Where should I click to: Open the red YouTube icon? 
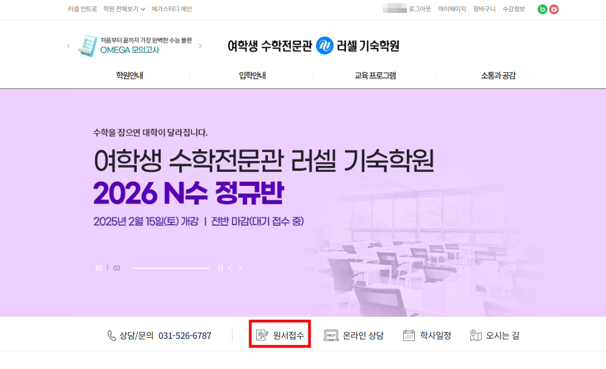(554, 9)
